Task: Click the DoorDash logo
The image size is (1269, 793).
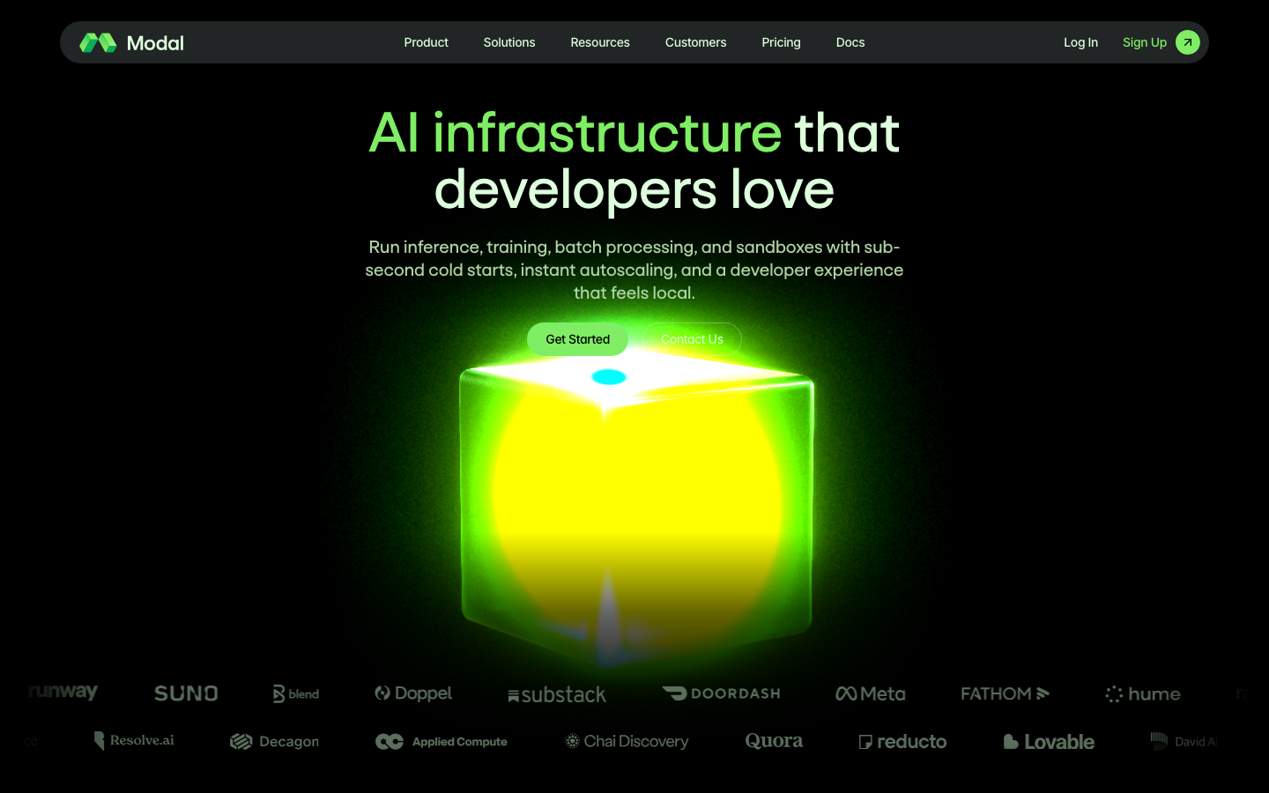Action: [721, 693]
